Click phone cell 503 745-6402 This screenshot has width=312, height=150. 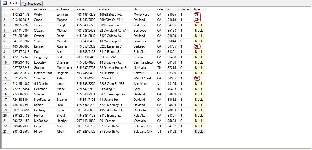click(x=86, y=73)
